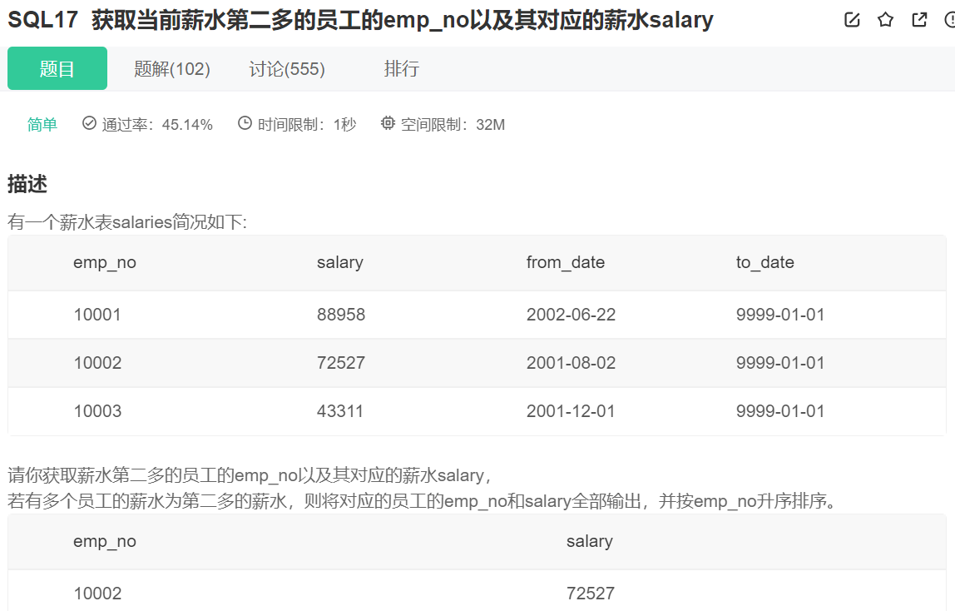Click to_date 9999-01-01 in row 10001
955x611 pixels.
tap(780, 315)
